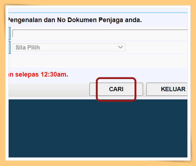Click the CARI search button

(x=116, y=89)
